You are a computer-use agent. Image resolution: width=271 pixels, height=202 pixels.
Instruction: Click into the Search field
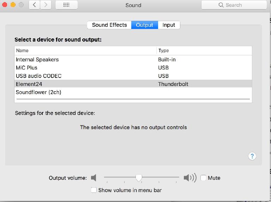[x=234, y=5]
